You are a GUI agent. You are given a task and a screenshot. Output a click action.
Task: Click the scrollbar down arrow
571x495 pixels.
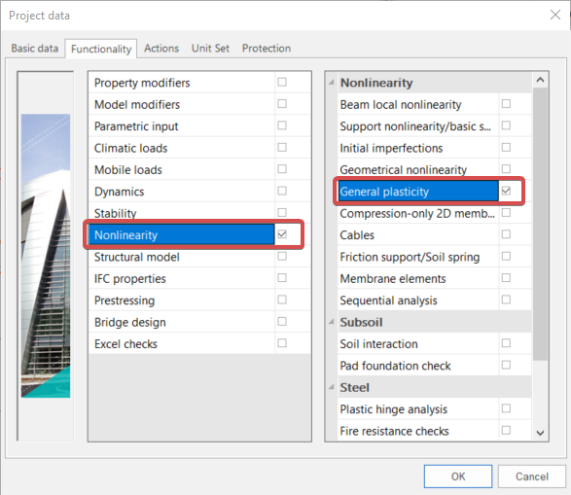pyautogui.click(x=540, y=433)
